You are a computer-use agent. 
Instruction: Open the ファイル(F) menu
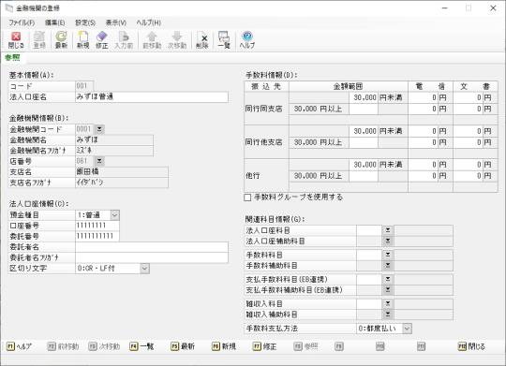[x=22, y=22]
